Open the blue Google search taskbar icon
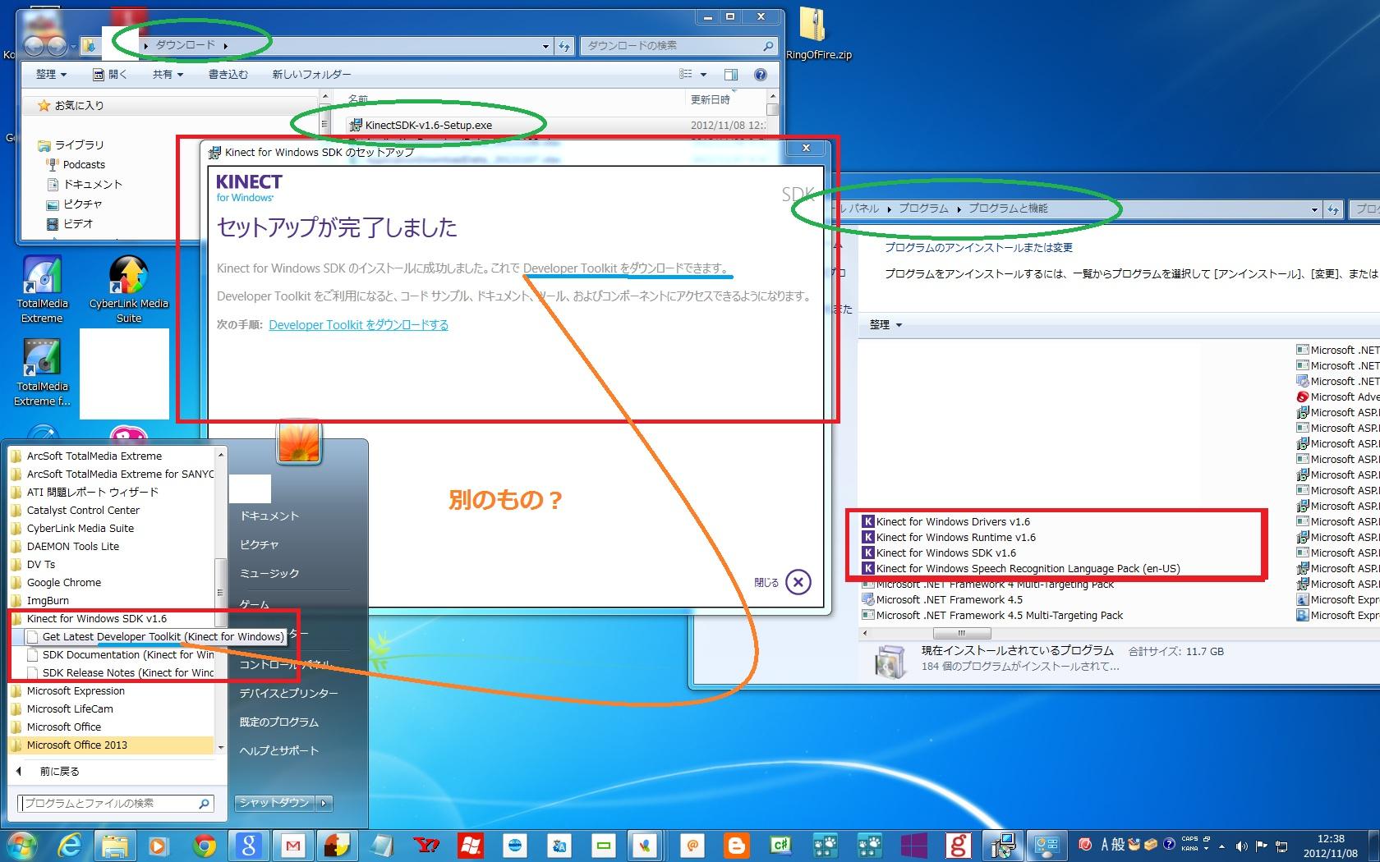 point(249,845)
